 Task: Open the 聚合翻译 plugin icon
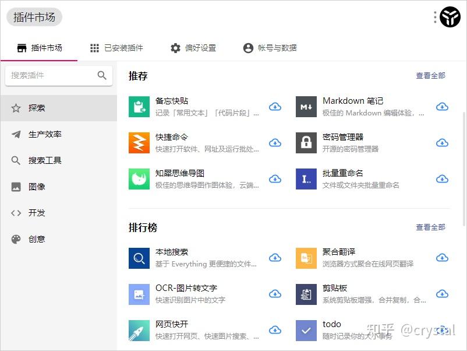click(306, 257)
